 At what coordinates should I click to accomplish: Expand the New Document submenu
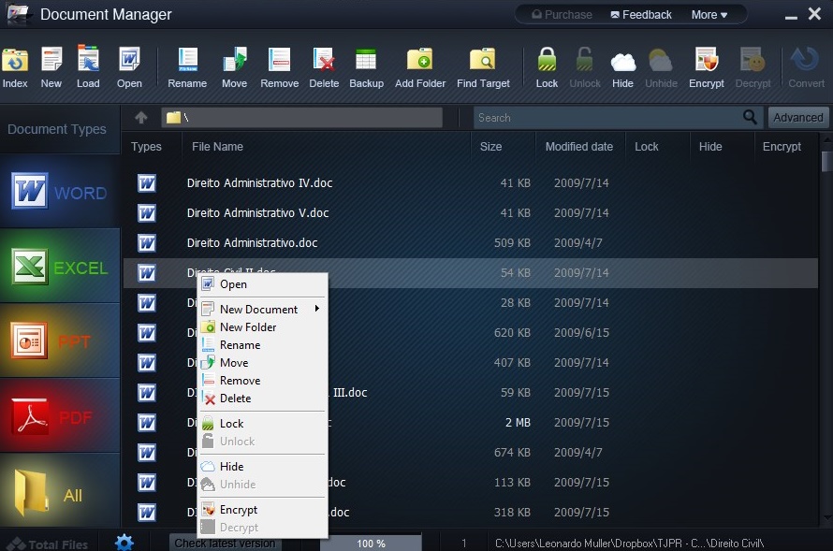(x=262, y=309)
